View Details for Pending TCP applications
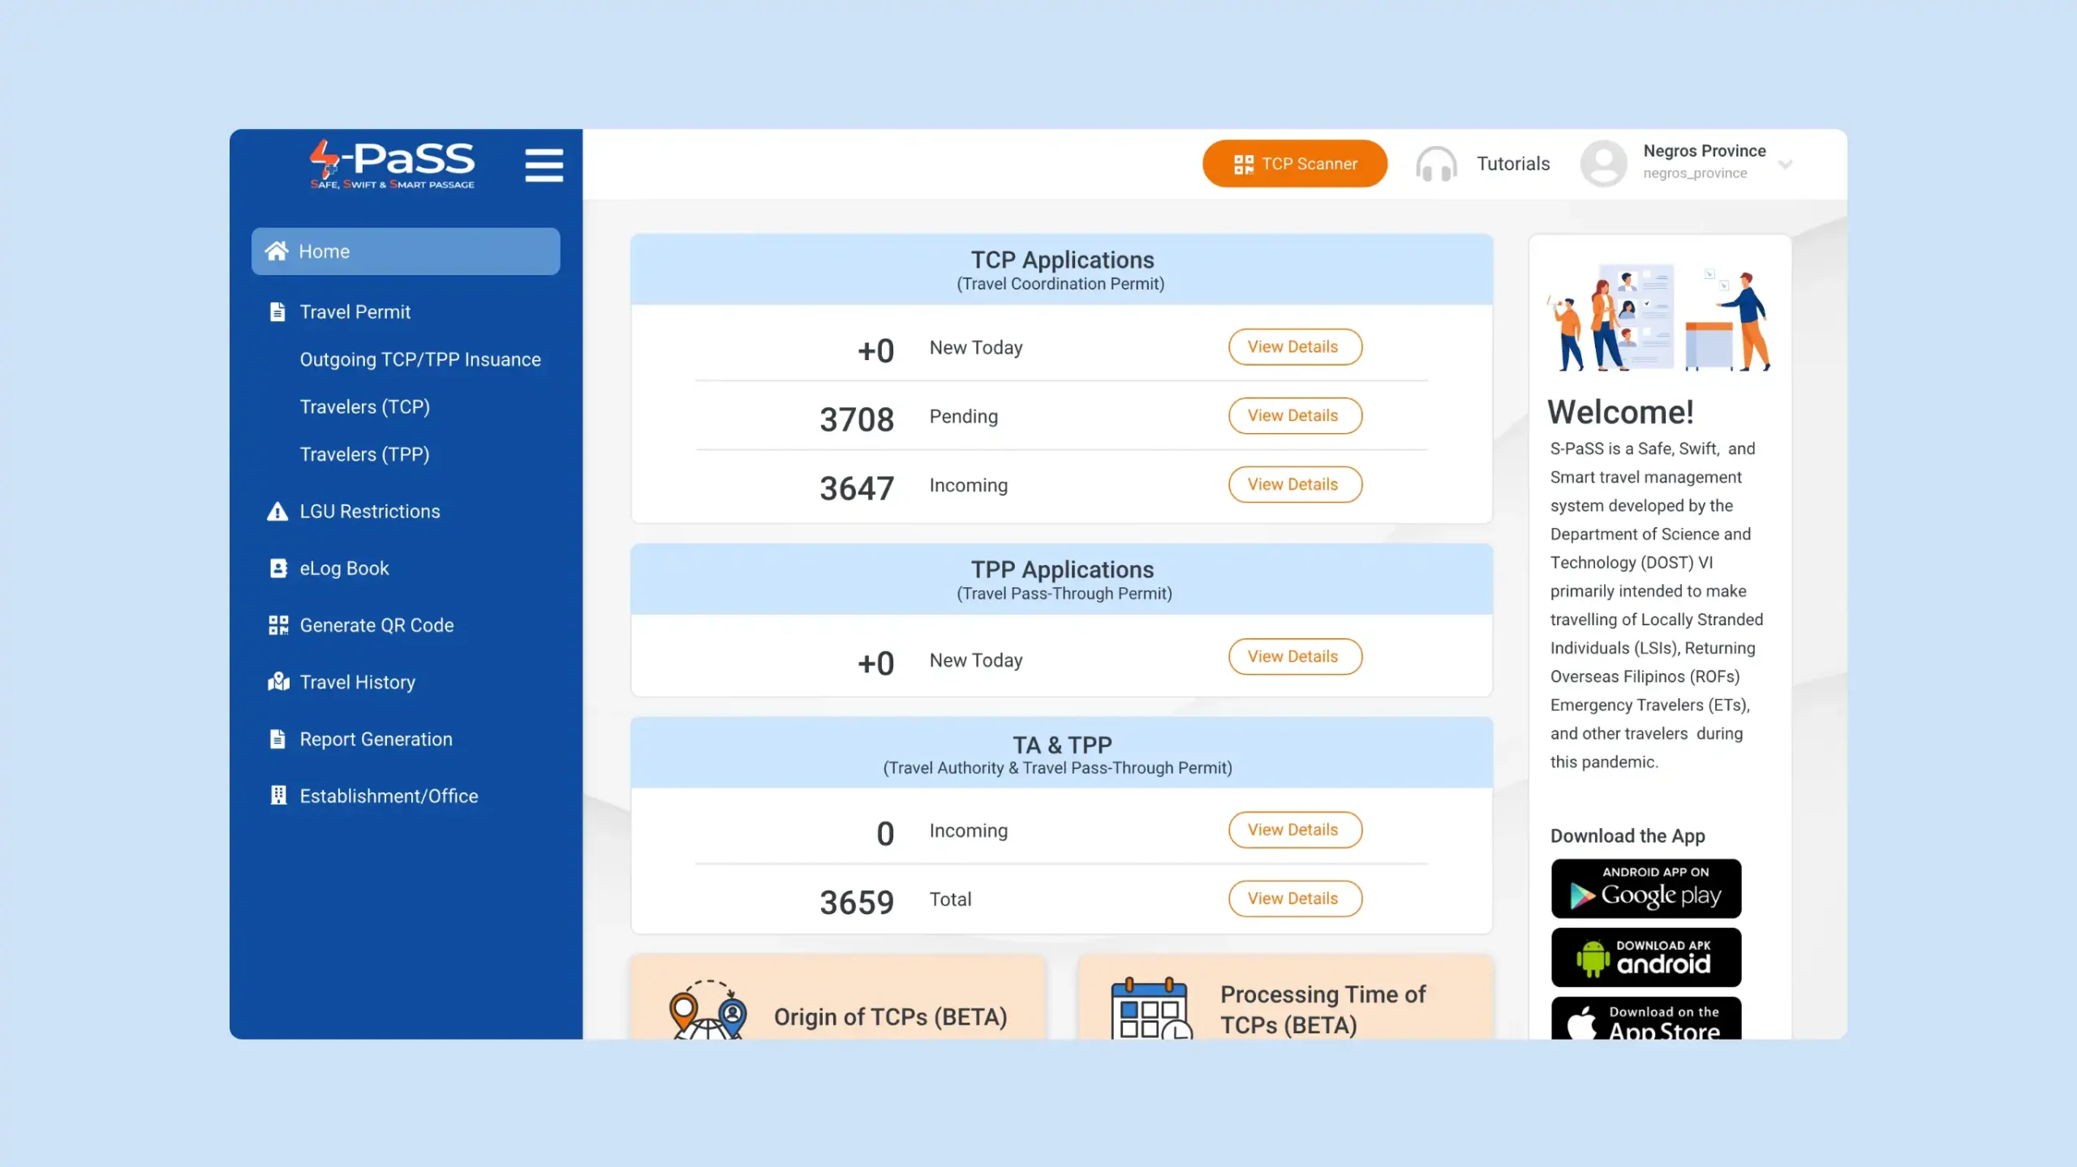This screenshot has width=2077, height=1167. pos(1294,416)
